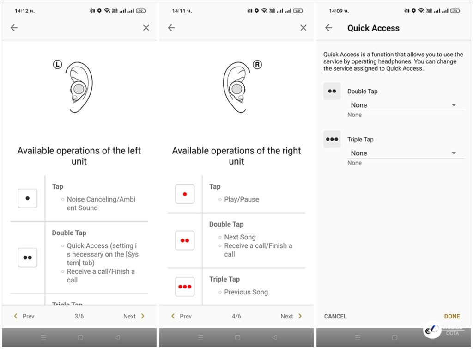The image size is (473, 349).
Task: Tap Android home button on left unit screen
Action: click(80, 337)
